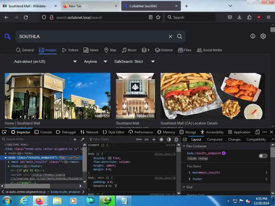Open the list all tabs chevron
Viewport: 275px width, 206px height.
tap(230, 6)
